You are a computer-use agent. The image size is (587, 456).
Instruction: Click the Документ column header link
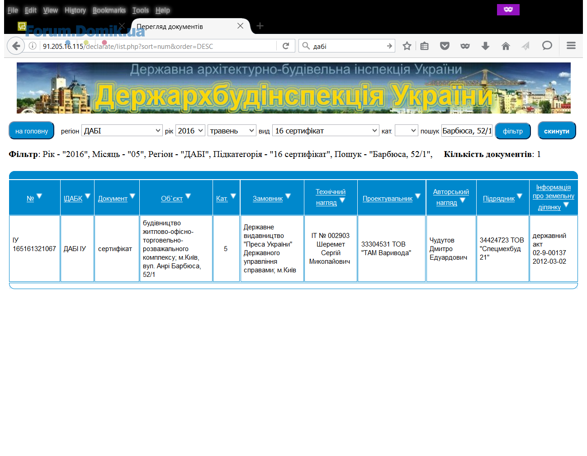point(113,199)
